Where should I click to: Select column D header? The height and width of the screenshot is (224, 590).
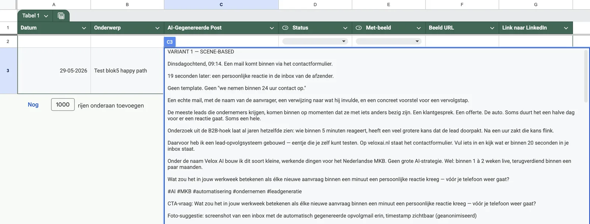315,4
